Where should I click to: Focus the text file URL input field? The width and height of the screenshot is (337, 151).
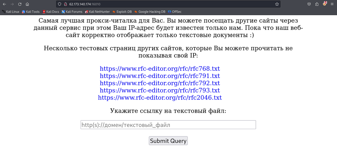(x=168, y=125)
